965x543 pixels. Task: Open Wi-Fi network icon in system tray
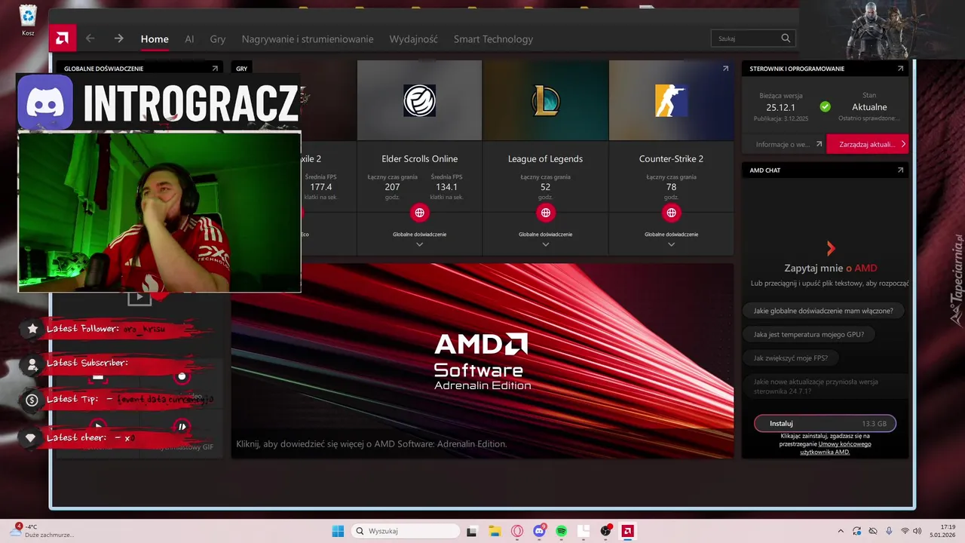(905, 531)
